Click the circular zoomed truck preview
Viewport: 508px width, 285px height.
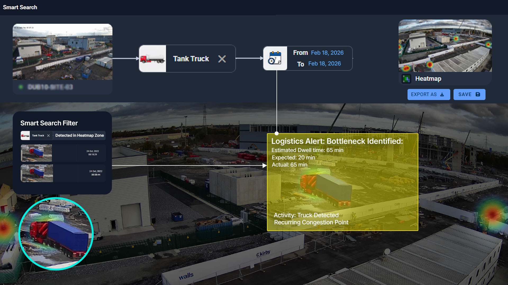pos(56,234)
